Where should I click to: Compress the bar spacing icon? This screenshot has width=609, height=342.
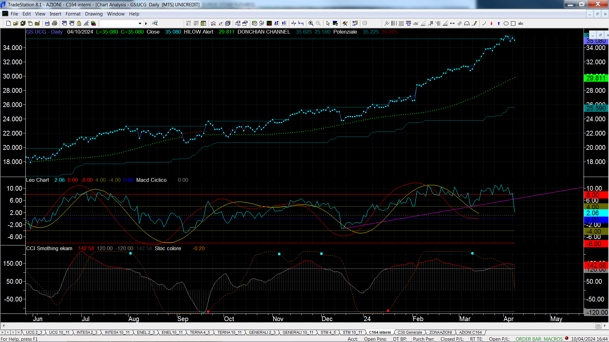294,23
